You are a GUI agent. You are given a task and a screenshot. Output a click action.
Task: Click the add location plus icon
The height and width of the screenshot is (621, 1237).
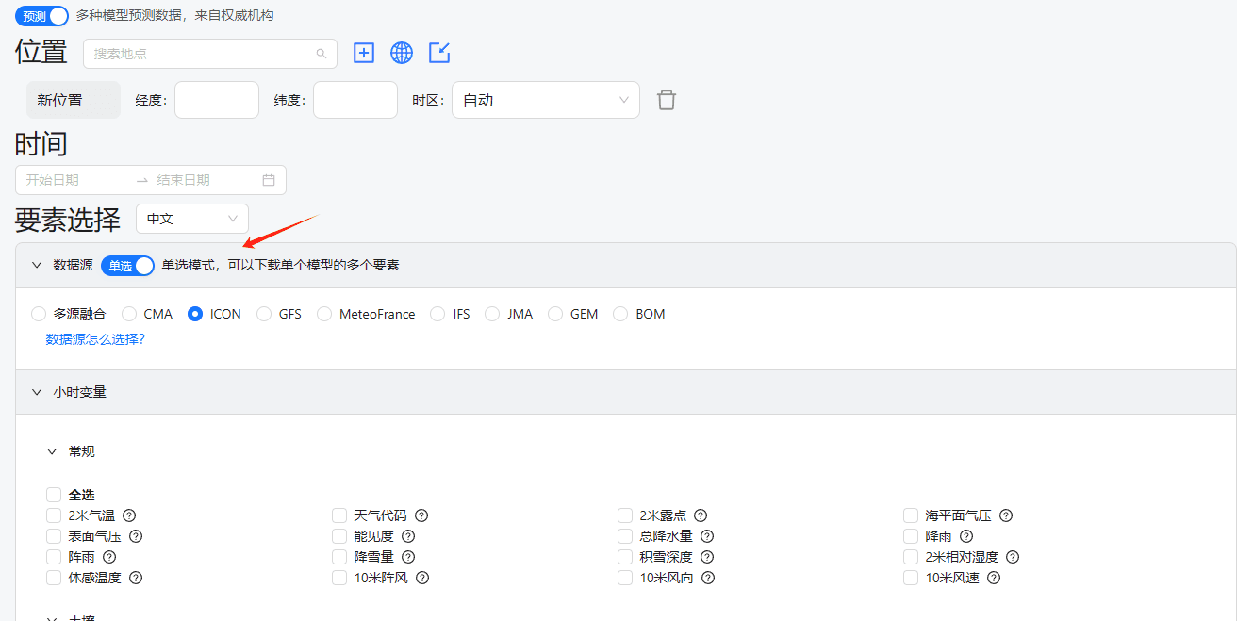pyautogui.click(x=364, y=53)
